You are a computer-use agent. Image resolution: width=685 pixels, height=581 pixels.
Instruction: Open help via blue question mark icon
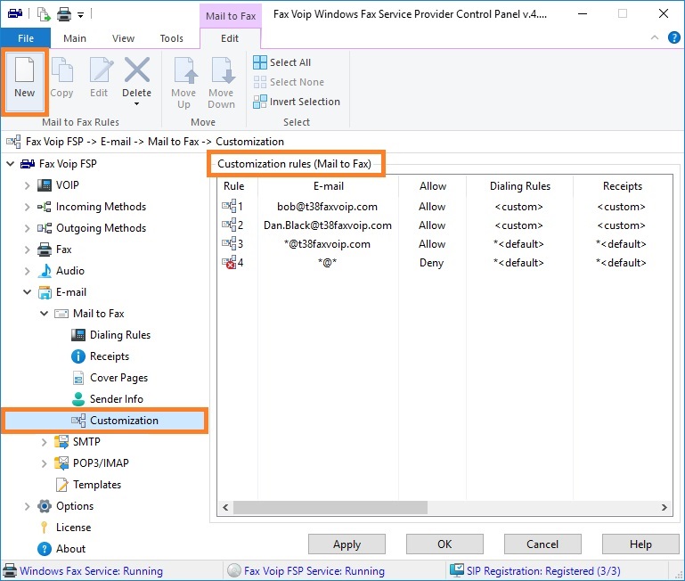coord(674,37)
